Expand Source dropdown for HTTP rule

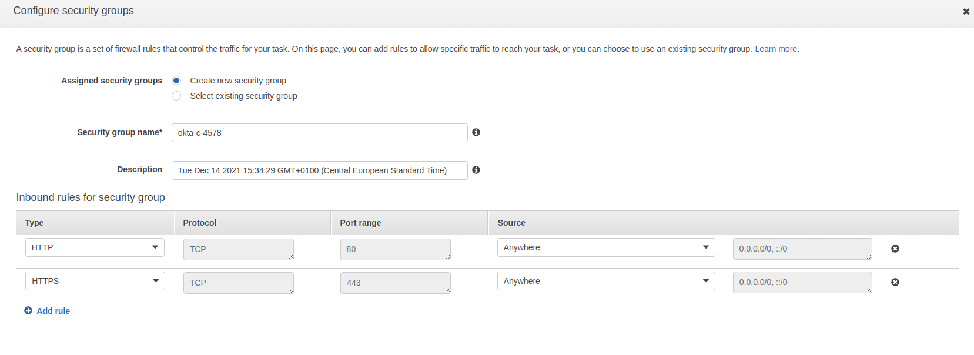click(x=605, y=247)
